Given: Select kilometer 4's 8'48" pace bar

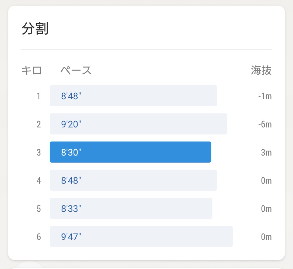Looking at the screenshot, I should tap(133, 180).
